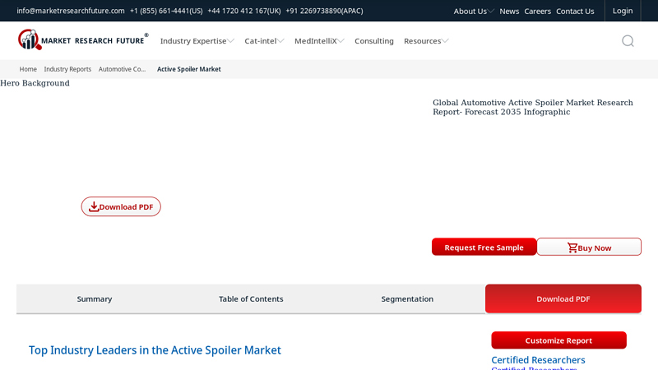Open the Resources dropdown
The image size is (658, 370).
tap(426, 41)
